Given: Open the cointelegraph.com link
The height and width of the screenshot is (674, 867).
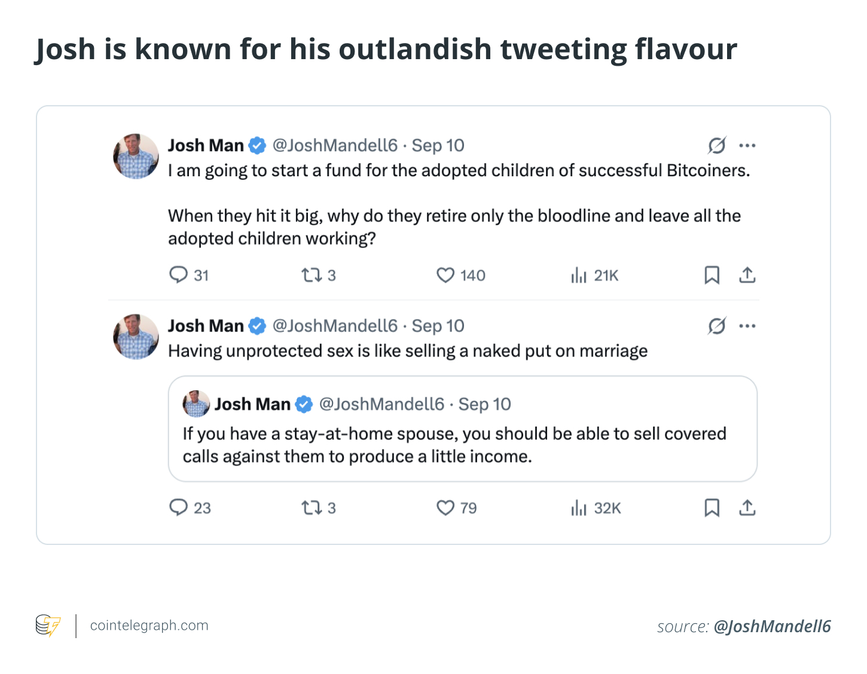Looking at the screenshot, I should pos(148,626).
